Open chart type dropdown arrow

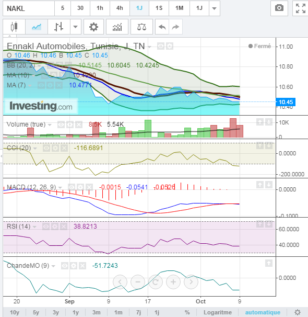[76, 27]
